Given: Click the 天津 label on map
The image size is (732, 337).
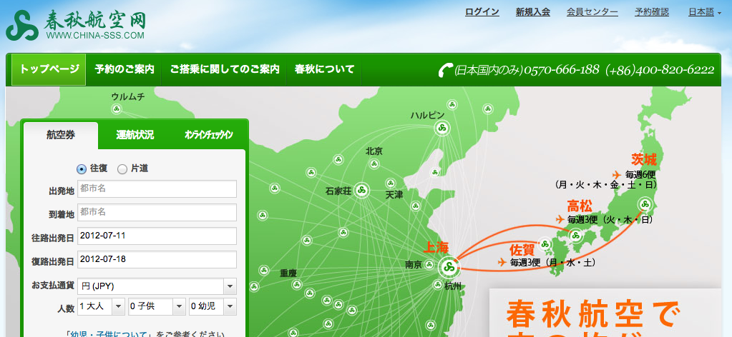Looking at the screenshot, I should [x=394, y=194].
